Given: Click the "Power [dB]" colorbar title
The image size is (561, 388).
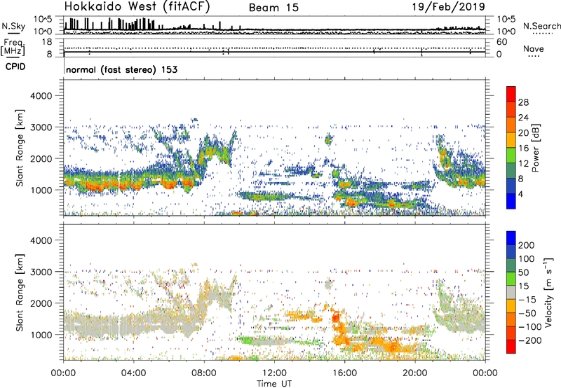Looking at the screenshot, I should [x=535, y=148].
